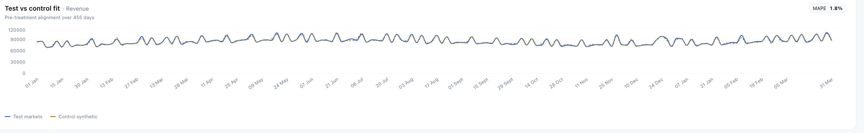
Task: Toggle the Control synthetic legend entry
Action: 74,117
